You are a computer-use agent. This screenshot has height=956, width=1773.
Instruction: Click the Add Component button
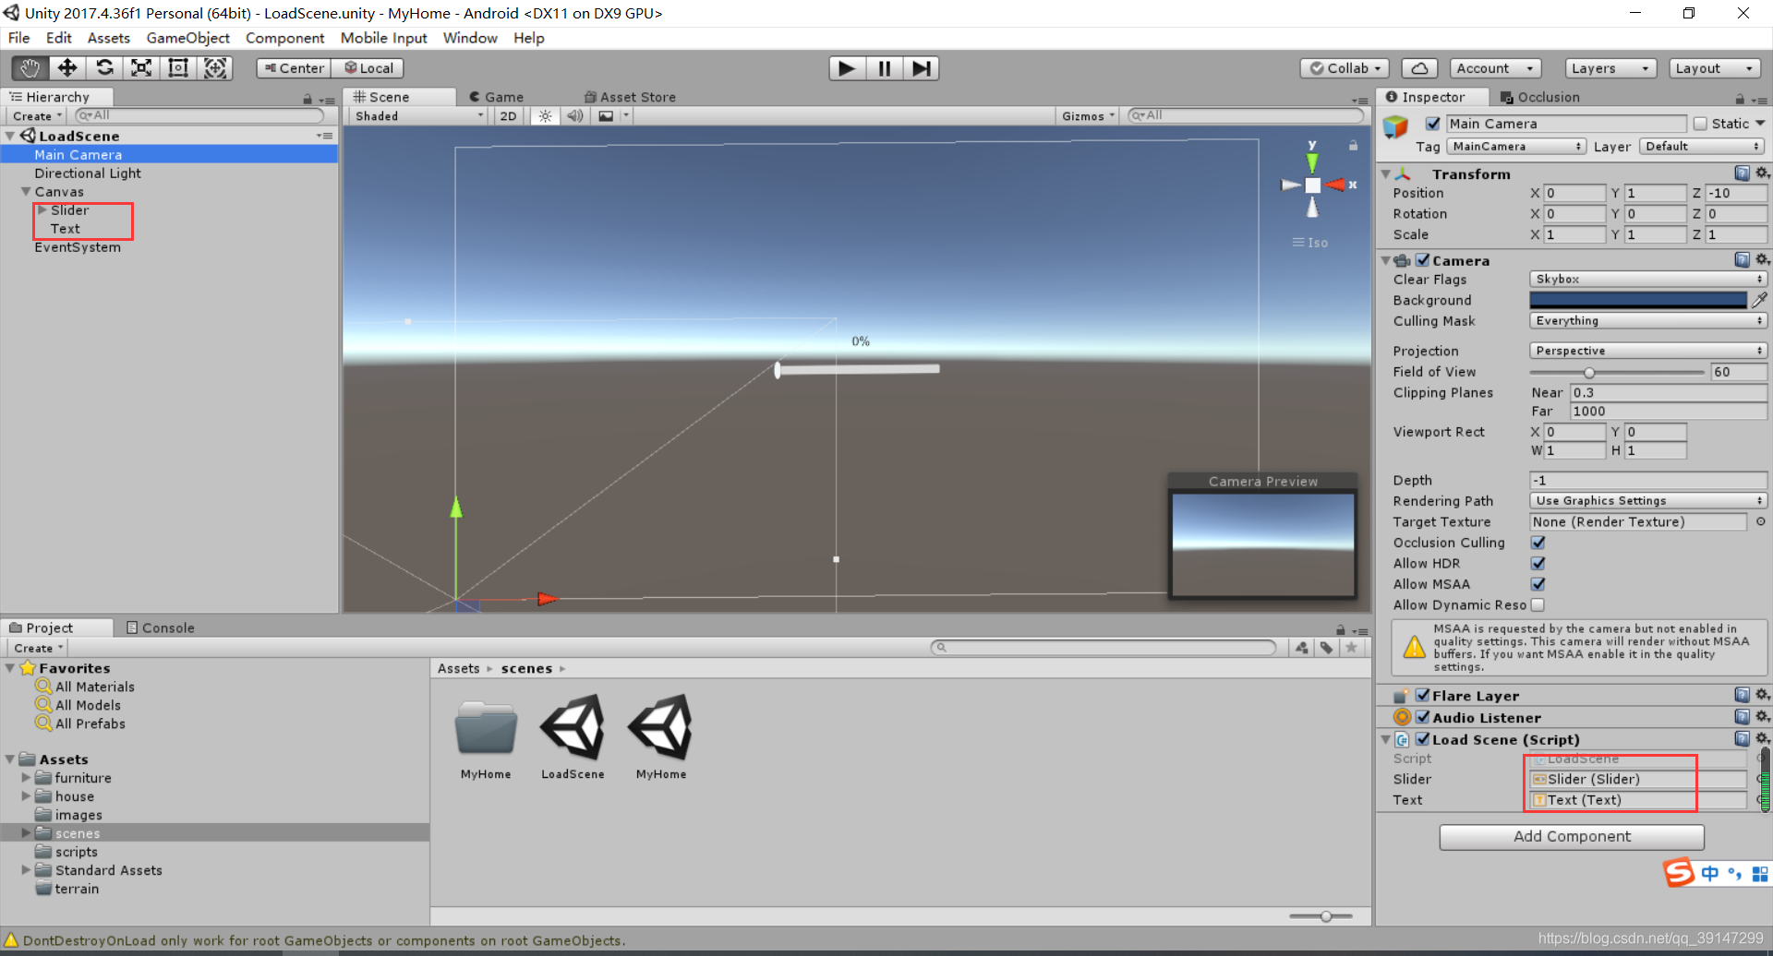(x=1572, y=836)
